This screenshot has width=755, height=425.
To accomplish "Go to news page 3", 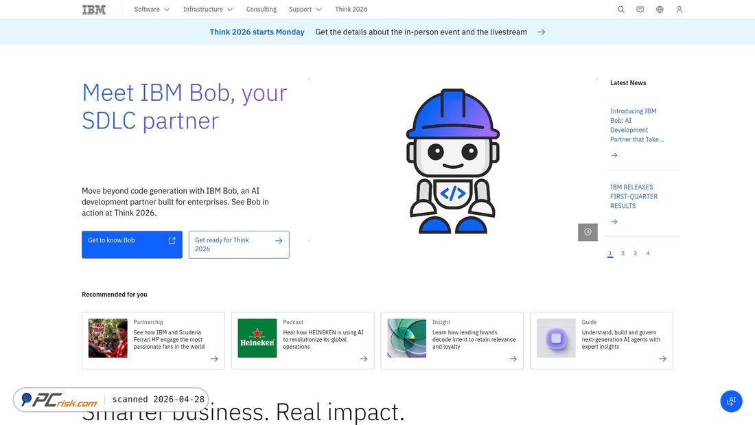I will (635, 253).
